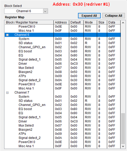Select Driver register under Channel 7

point(23,121)
